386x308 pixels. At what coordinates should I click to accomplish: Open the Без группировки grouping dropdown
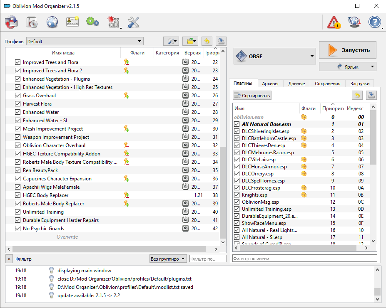point(168,259)
